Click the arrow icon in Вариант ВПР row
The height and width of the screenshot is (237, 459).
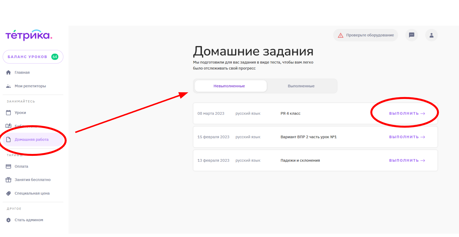(x=423, y=137)
